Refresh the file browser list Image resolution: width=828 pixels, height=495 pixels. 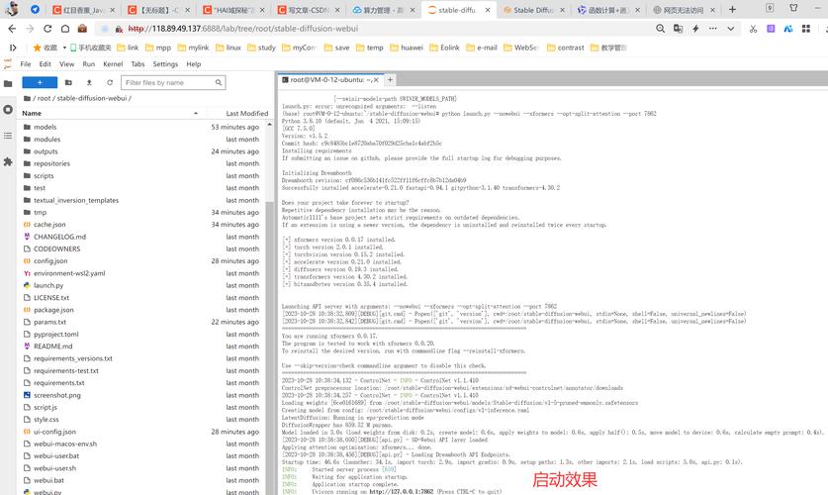[x=110, y=82]
